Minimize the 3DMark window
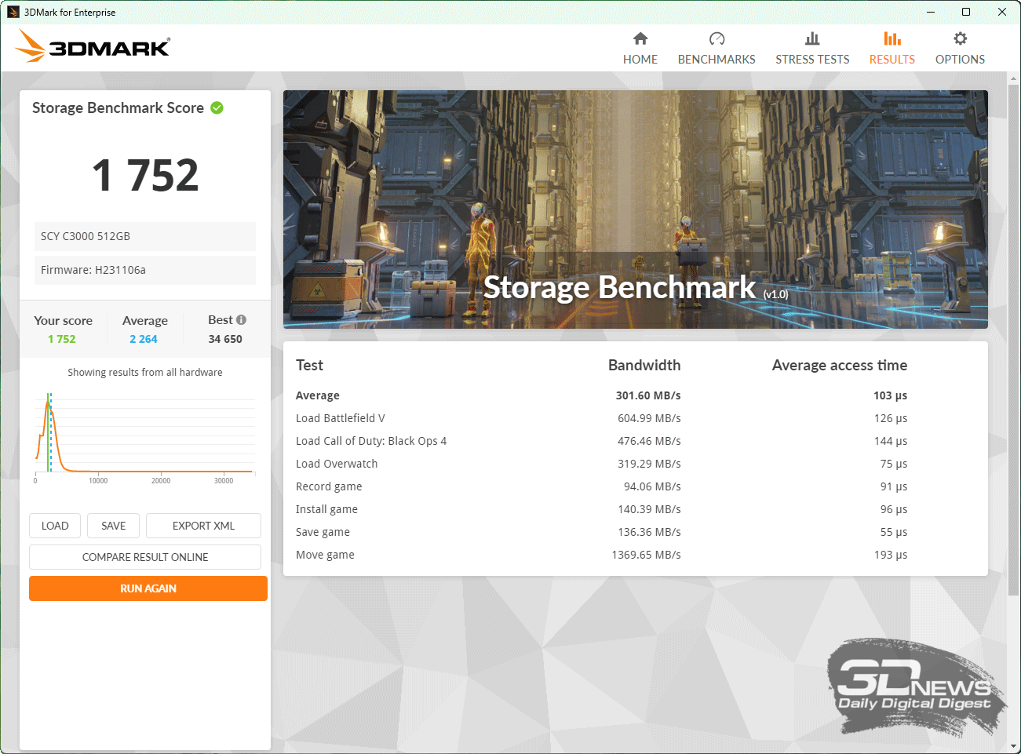 point(930,12)
